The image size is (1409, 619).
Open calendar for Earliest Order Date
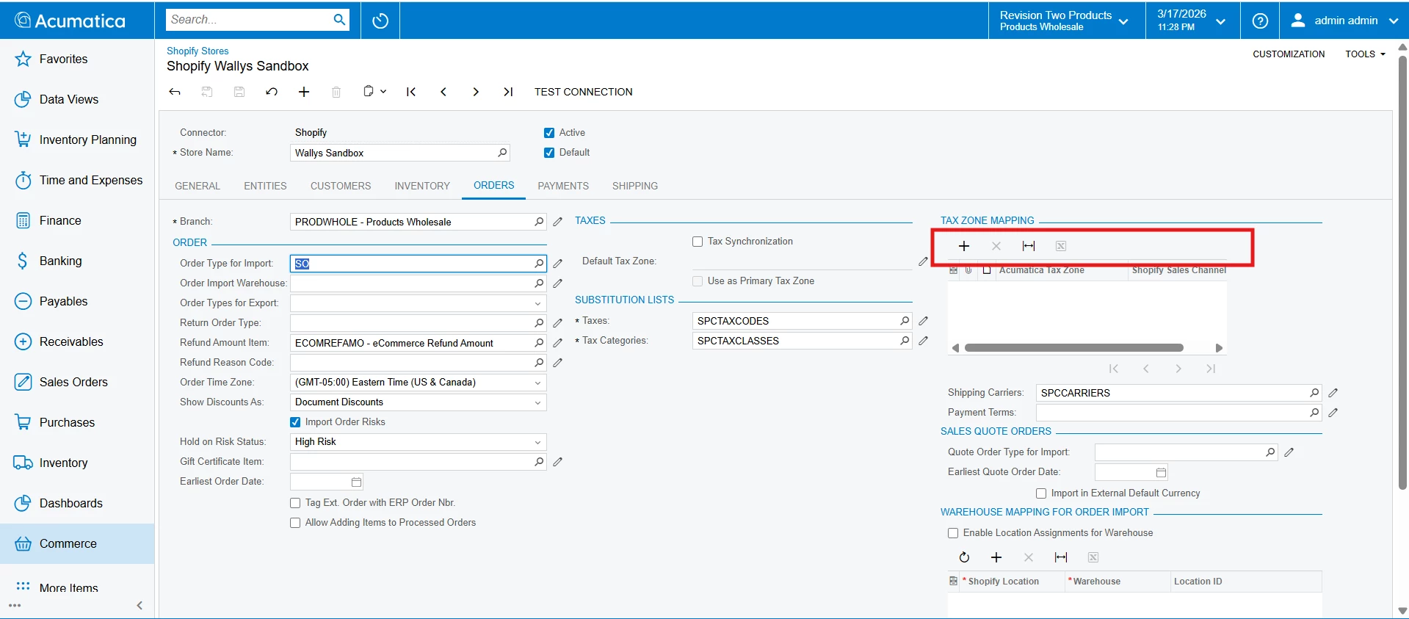[x=356, y=482]
